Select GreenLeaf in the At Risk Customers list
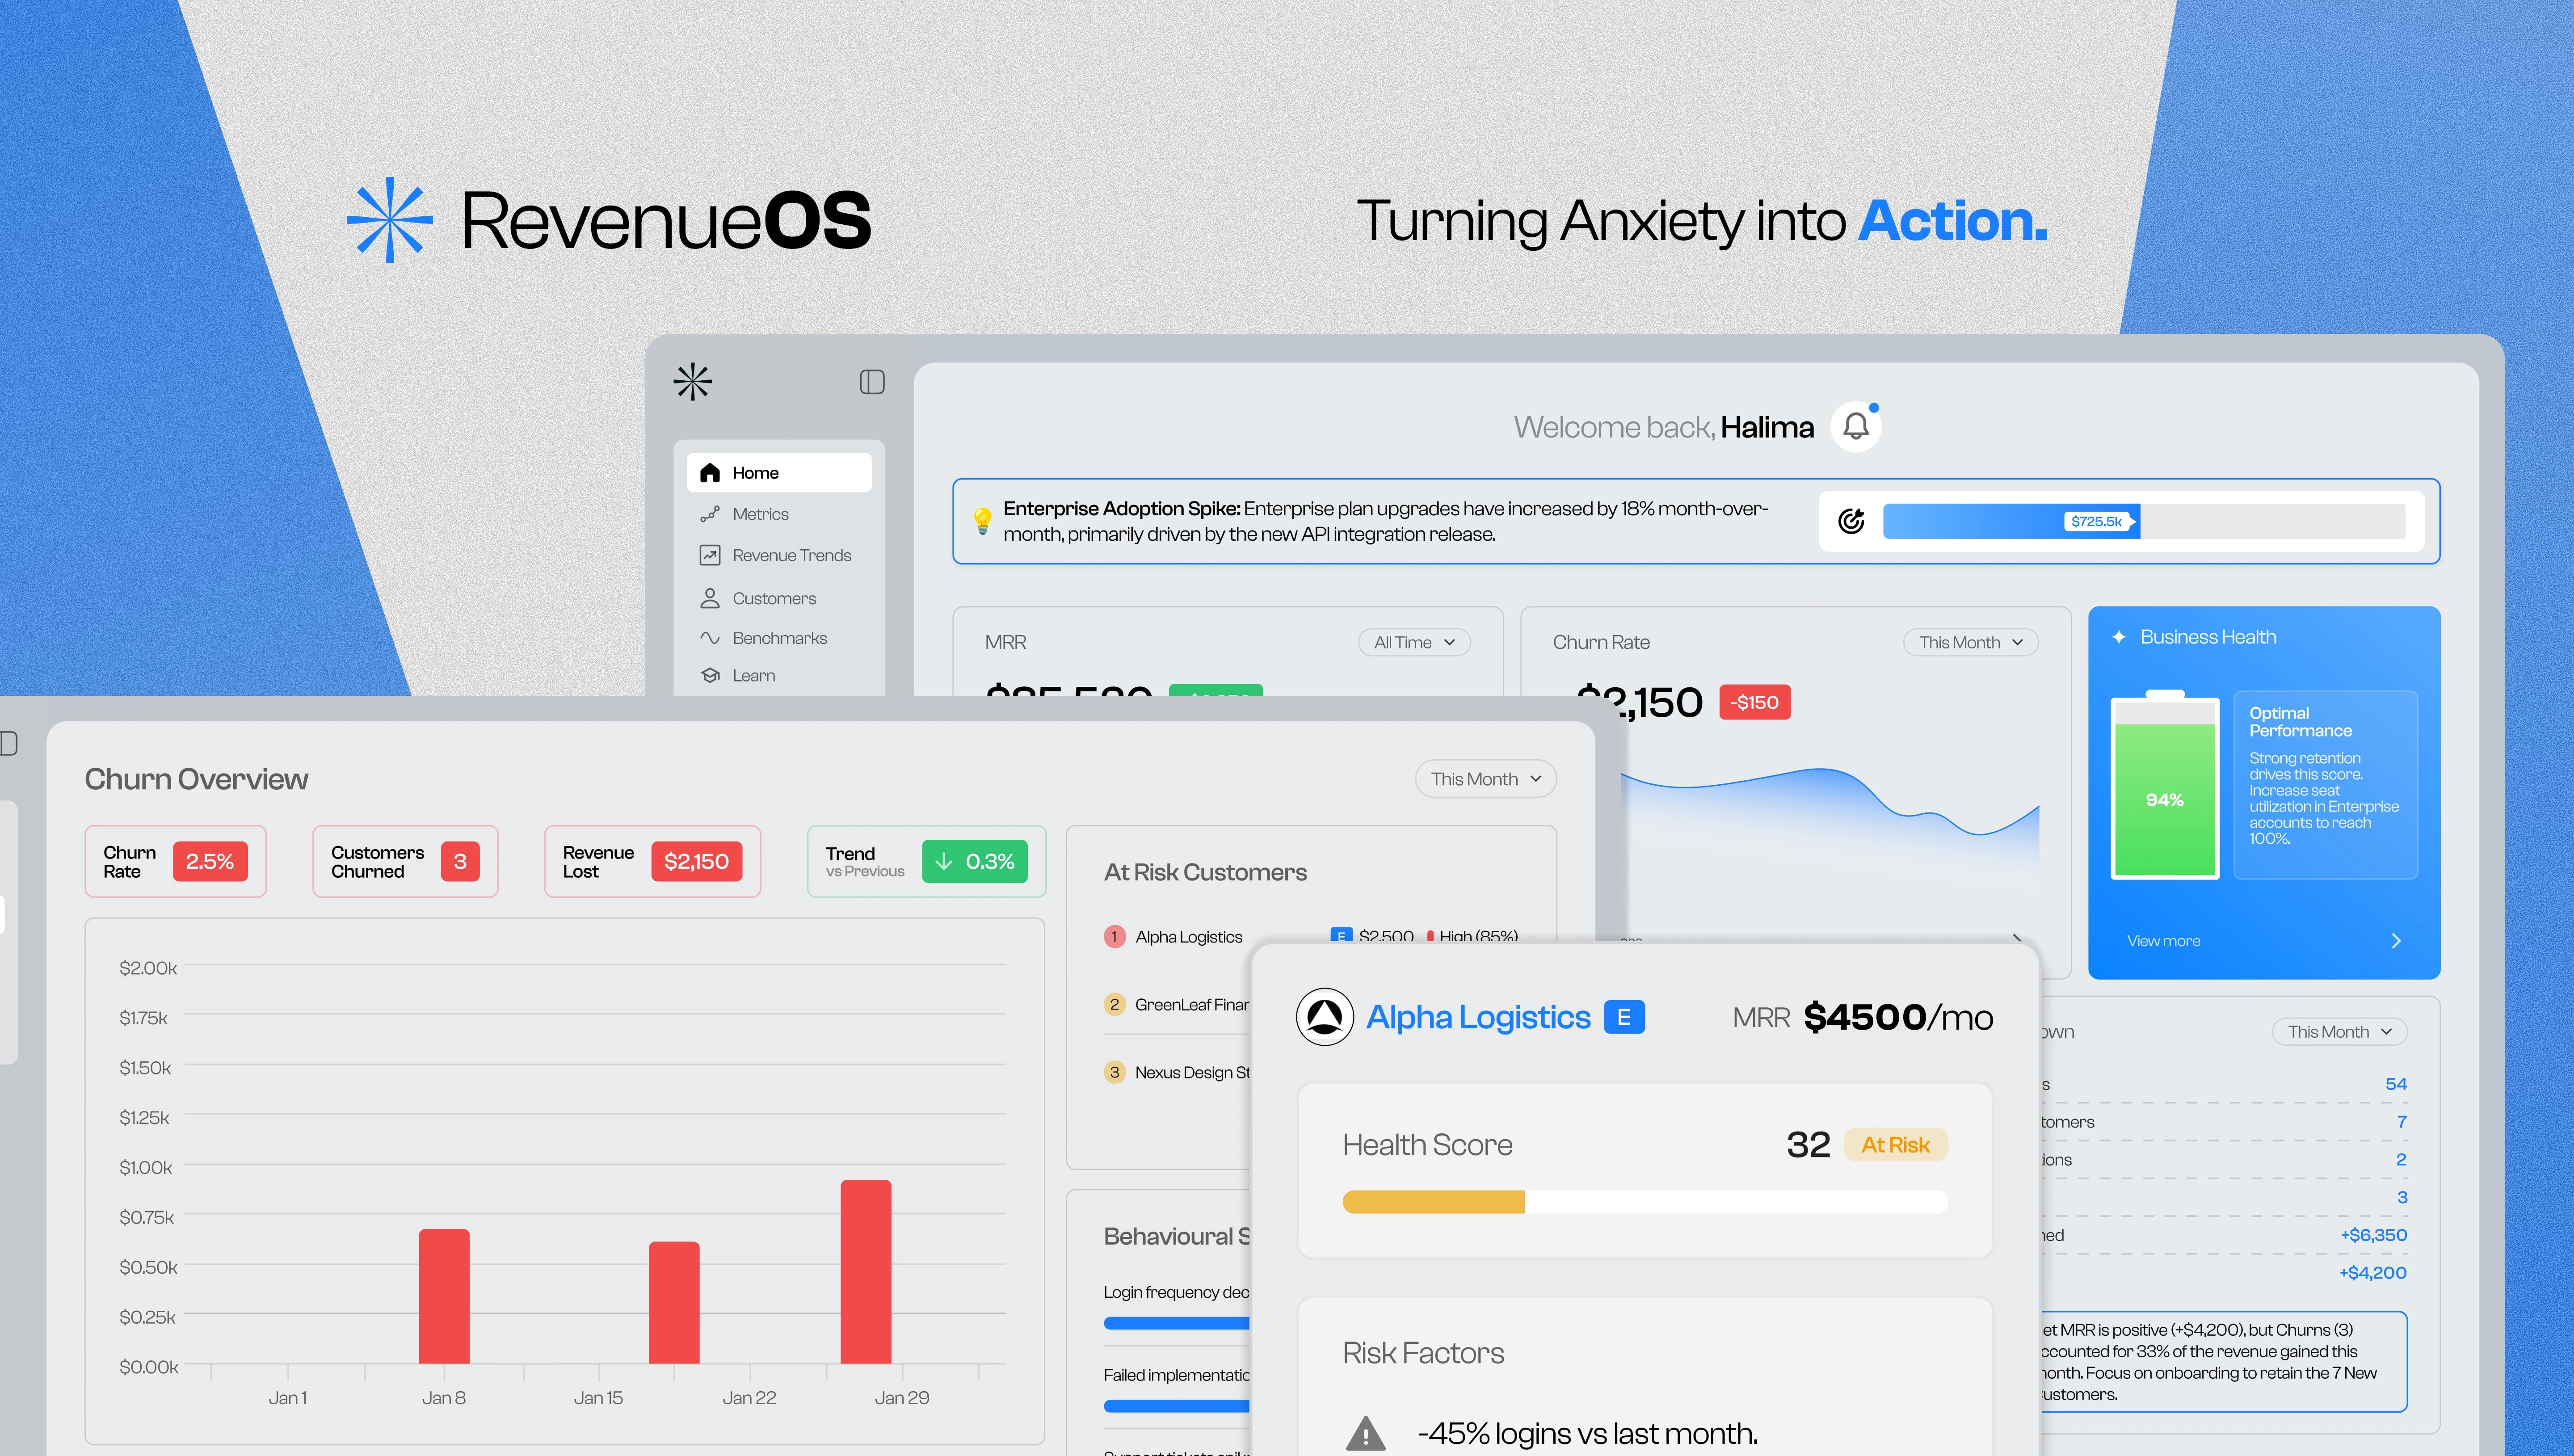 [1190, 1004]
